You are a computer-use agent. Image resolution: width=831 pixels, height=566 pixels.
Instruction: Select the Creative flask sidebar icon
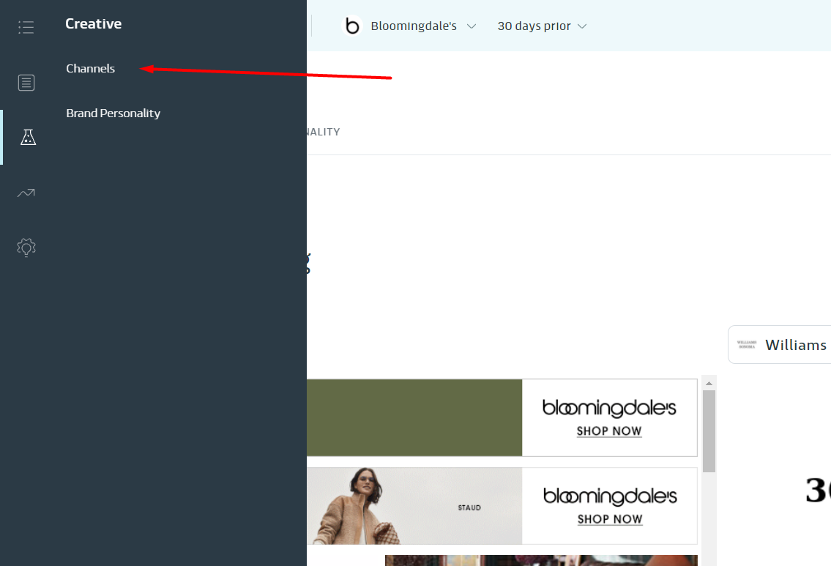28,137
